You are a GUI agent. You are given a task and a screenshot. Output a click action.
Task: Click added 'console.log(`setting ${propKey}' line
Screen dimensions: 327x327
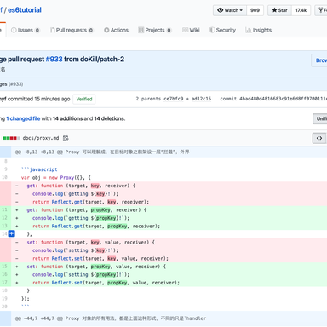pos(81,275)
